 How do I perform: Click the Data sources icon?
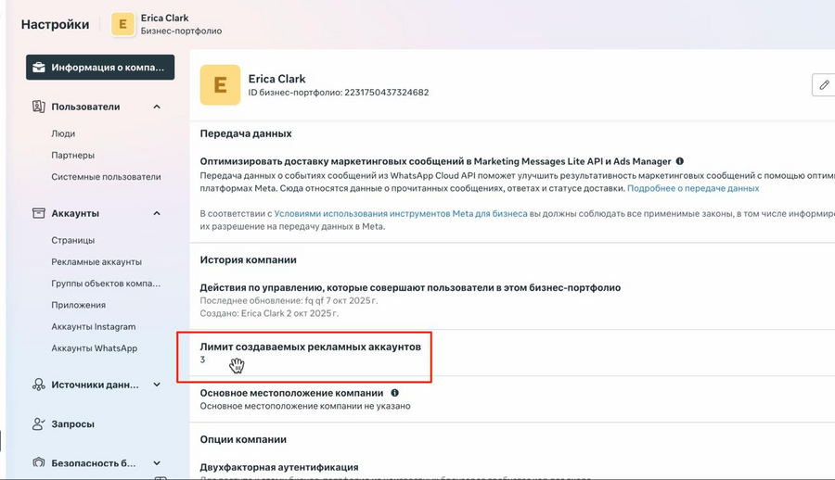(39, 385)
